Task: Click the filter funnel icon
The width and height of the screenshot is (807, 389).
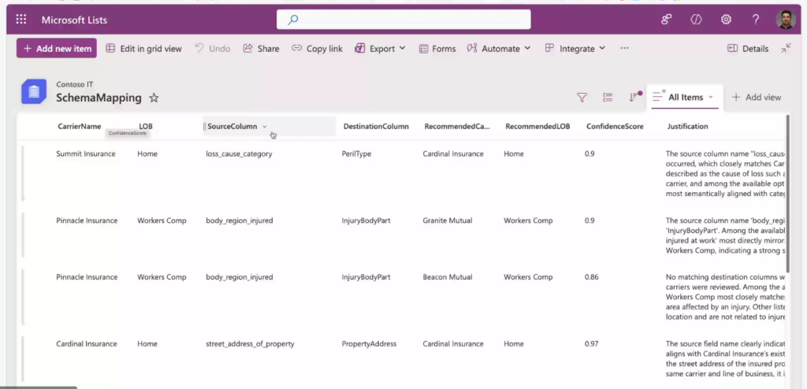Action: point(582,98)
